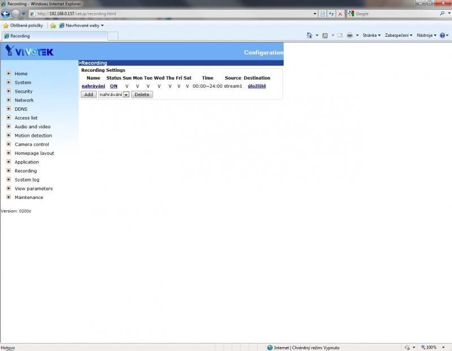Click the address bar URL field
The width and height of the screenshot is (452, 351).
click(169, 14)
